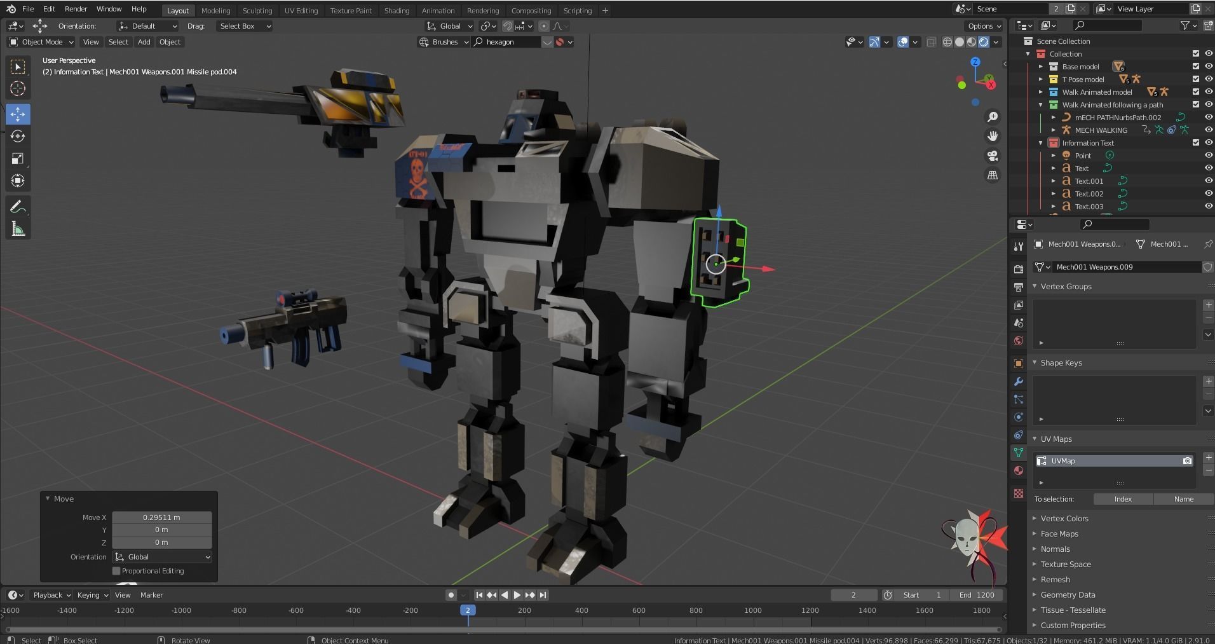
Task: Open the Annotate tool
Action: pyautogui.click(x=18, y=205)
